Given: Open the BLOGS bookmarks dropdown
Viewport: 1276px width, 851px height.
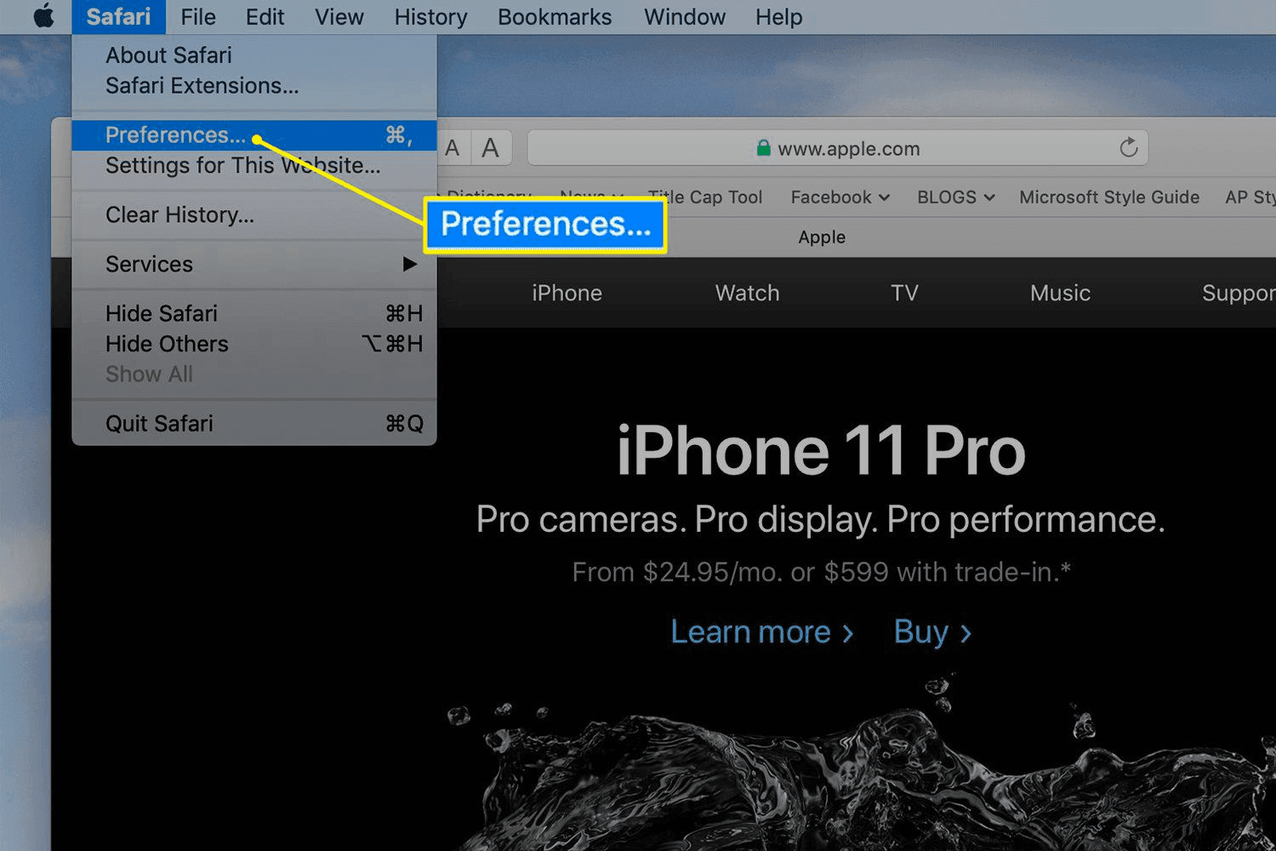Looking at the screenshot, I should tap(955, 197).
